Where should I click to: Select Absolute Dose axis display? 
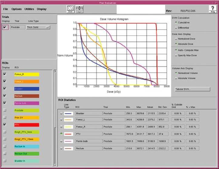(x=176, y=44)
